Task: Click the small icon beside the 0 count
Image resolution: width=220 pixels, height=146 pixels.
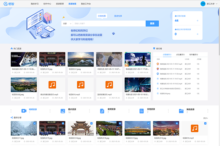Action: 198,34
